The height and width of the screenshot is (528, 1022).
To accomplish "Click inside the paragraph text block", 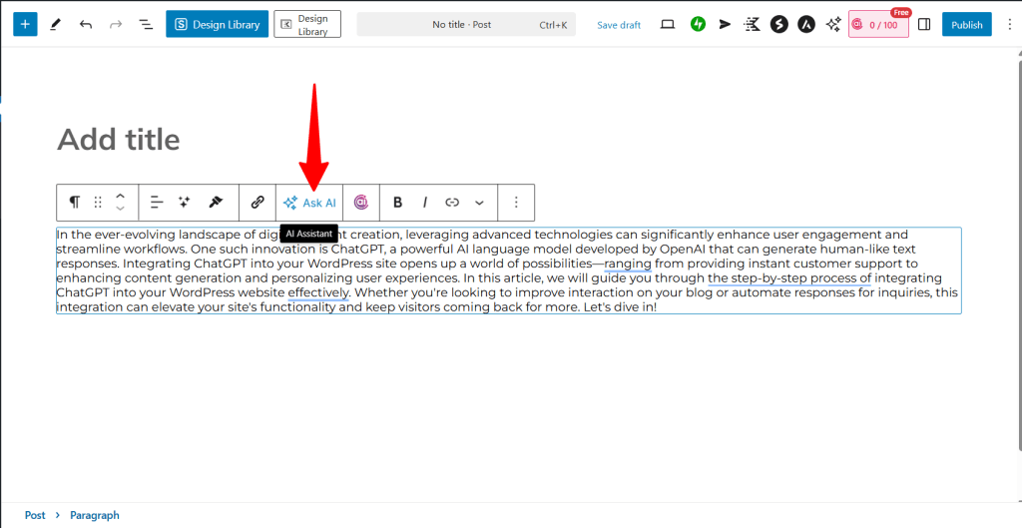I will pos(508,270).
